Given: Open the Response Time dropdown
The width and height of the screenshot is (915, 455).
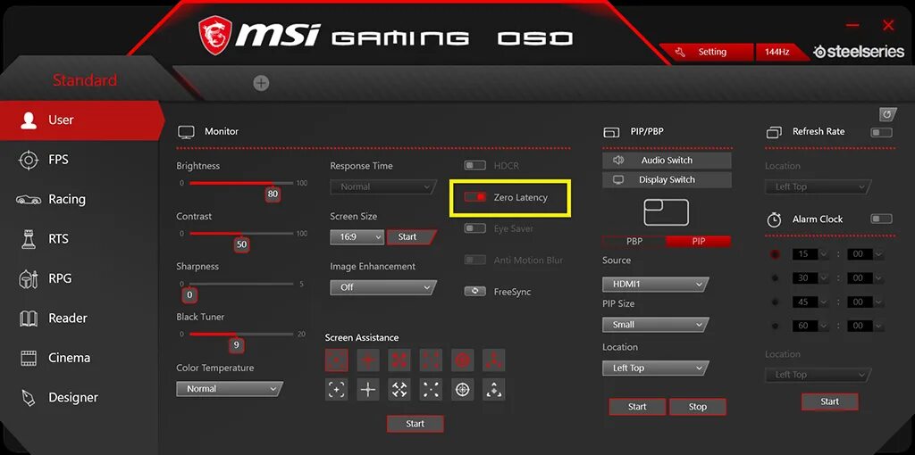Looking at the screenshot, I should (x=383, y=187).
